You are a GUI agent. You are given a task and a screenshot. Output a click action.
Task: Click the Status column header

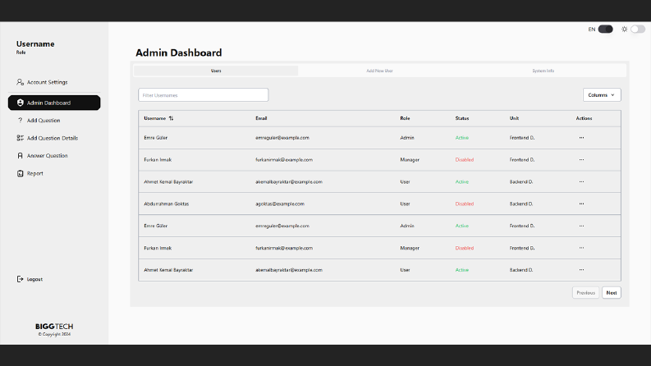tap(461, 118)
